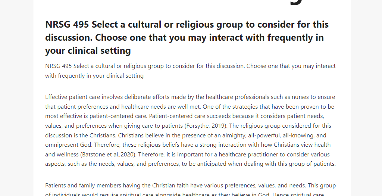Click the words "omnipresent God" in the paragraph

coord(69,145)
